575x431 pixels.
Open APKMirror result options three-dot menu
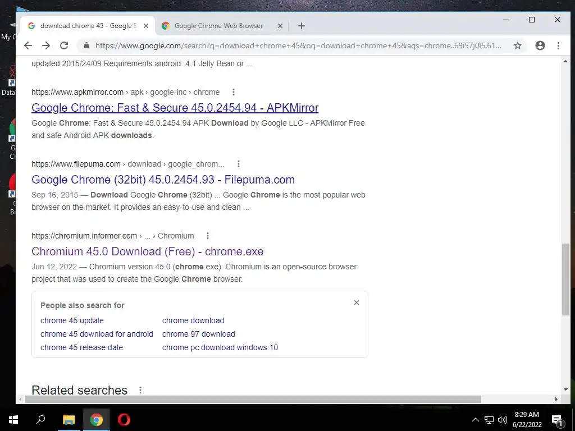(233, 92)
